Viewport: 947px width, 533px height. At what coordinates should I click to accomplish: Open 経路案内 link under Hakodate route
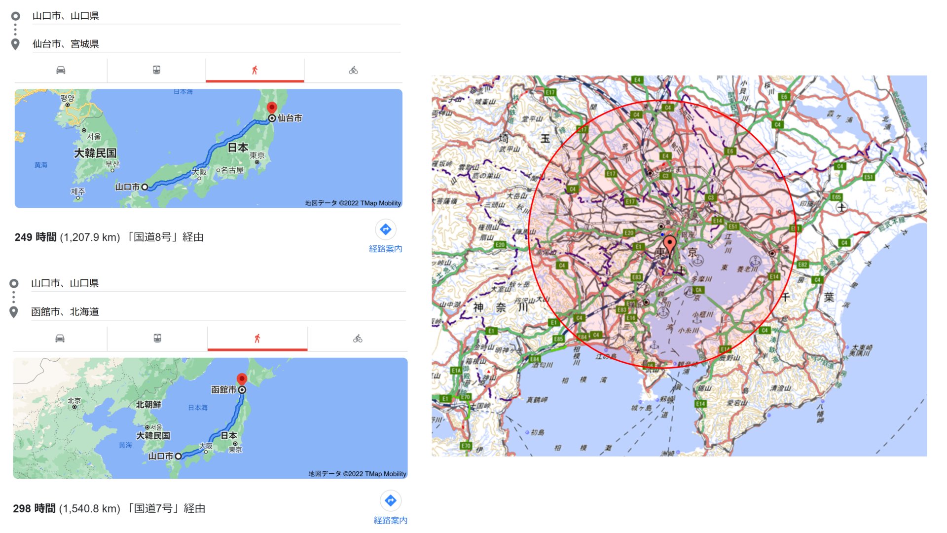click(x=391, y=520)
